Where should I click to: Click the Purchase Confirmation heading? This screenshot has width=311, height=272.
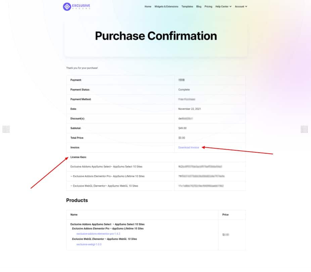coord(156,36)
